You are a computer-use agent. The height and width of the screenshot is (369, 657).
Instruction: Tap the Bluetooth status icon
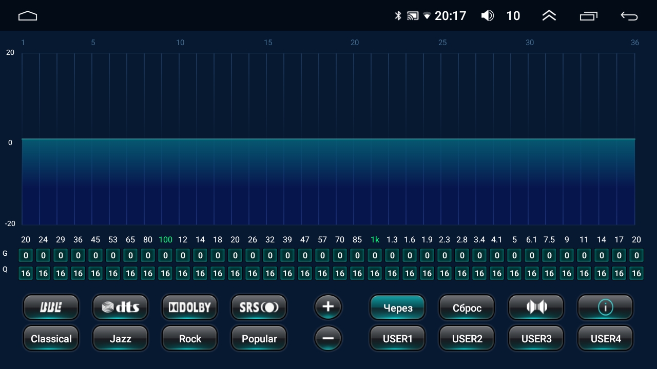[x=398, y=16]
